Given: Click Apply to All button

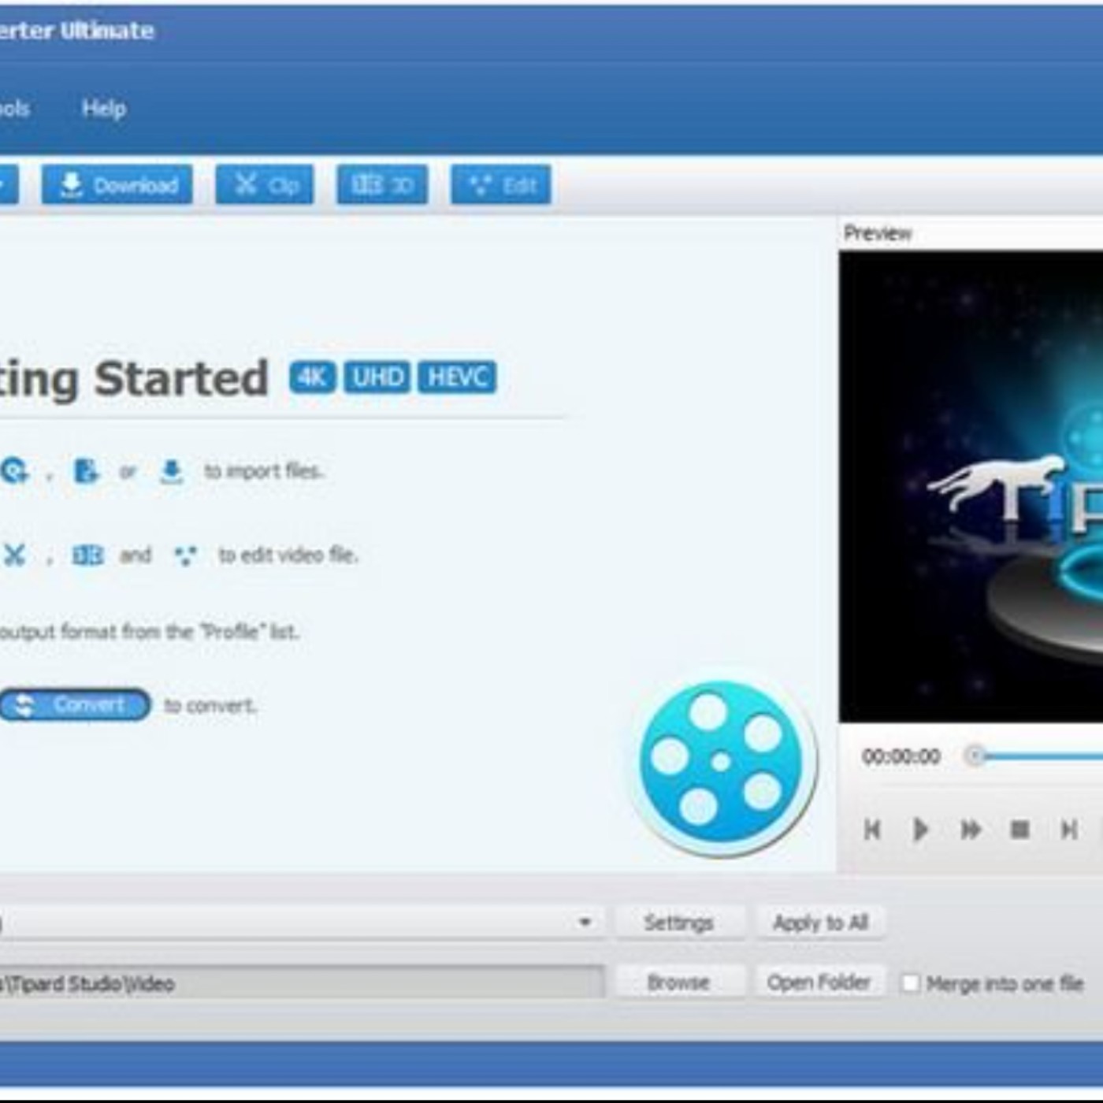Looking at the screenshot, I should pos(820,923).
